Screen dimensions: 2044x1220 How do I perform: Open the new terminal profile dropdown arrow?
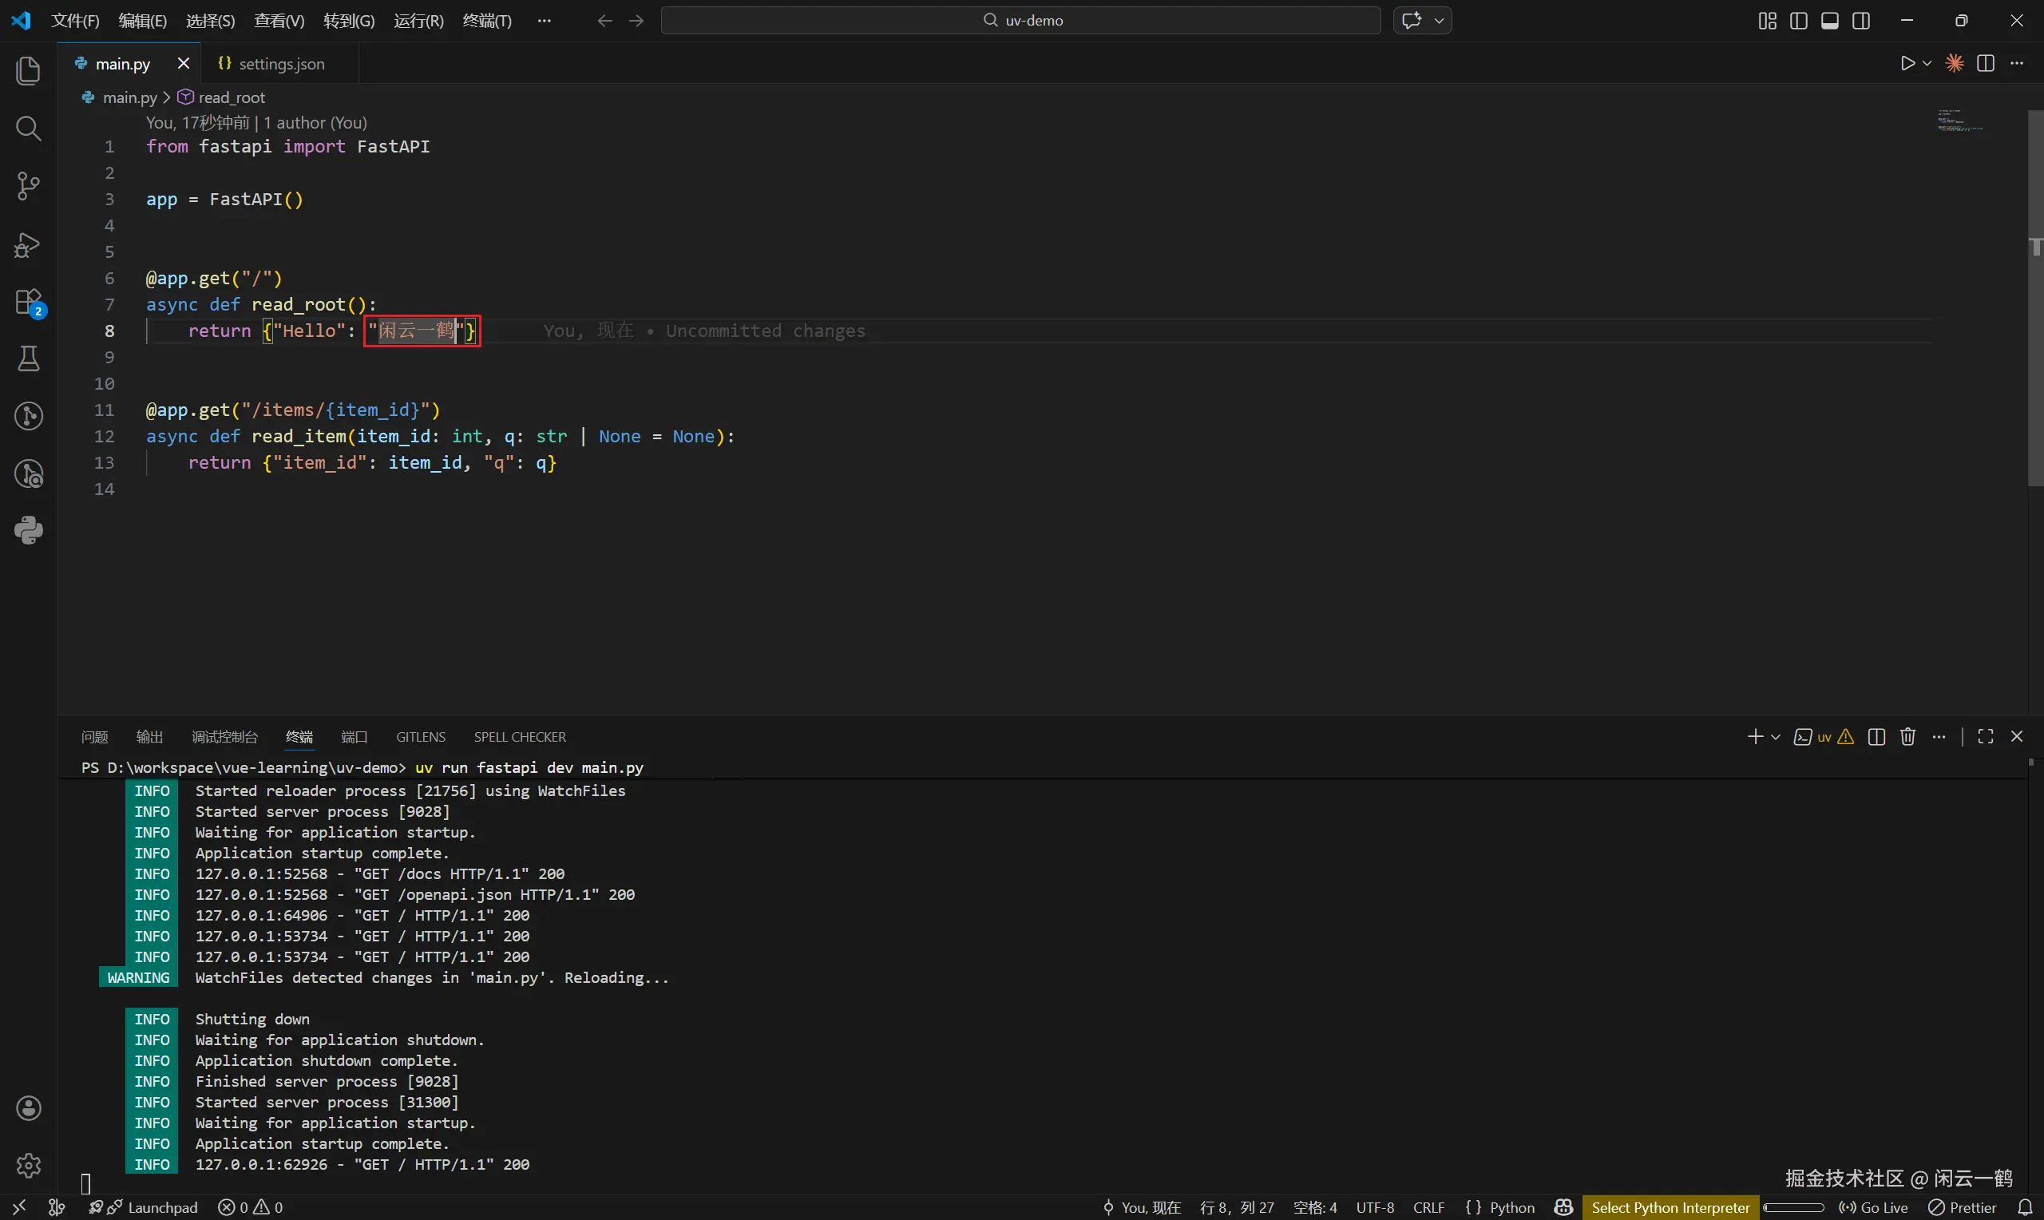click(1775, 737)
